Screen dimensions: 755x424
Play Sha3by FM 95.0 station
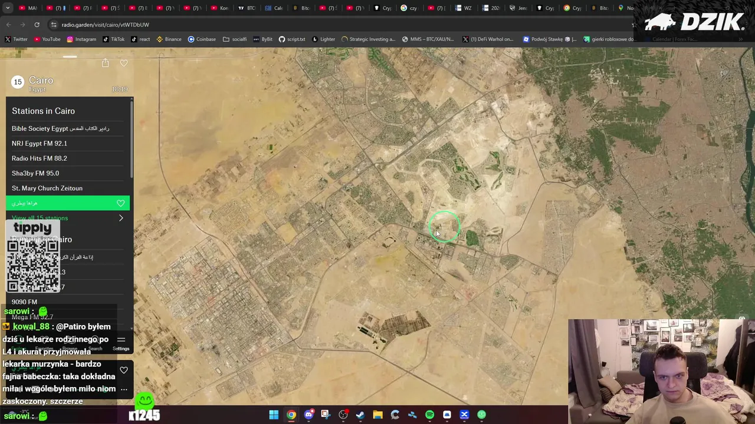tap(68, 173)
